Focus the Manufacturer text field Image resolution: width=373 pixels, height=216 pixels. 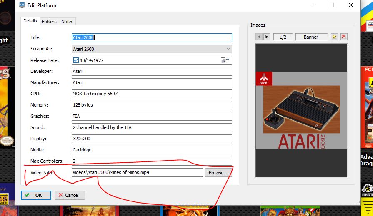[x=152, y=82]
